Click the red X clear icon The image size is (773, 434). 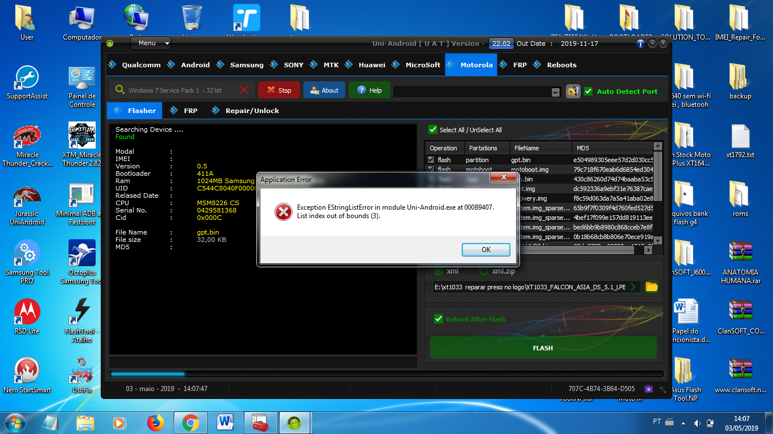tap(244, 90)
